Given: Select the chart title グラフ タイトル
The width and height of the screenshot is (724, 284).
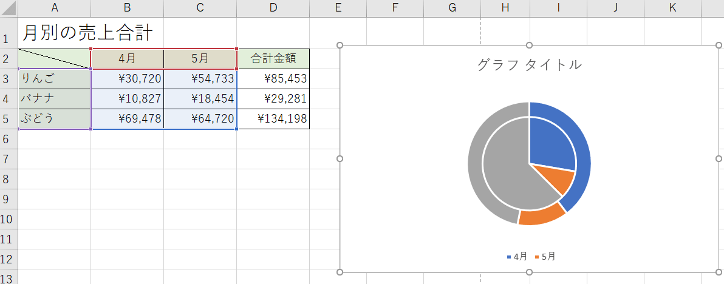Looking at the screenshot, I should point(529,65).
